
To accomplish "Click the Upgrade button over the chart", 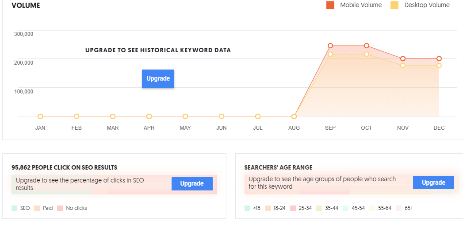I will pos(158,79).
